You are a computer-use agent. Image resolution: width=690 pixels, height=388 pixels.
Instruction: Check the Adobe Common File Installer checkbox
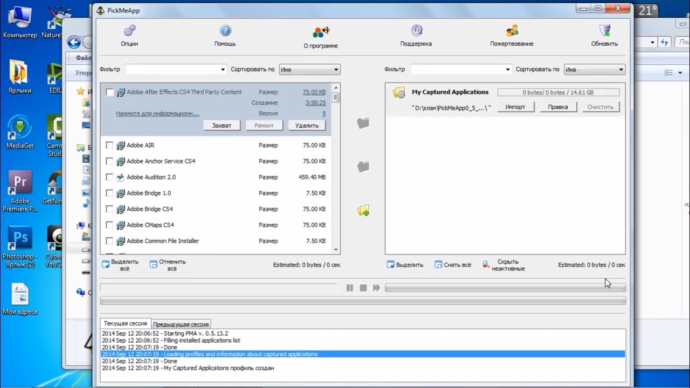(110, 241)
